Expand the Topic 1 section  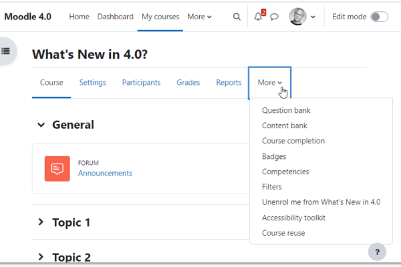41,222
